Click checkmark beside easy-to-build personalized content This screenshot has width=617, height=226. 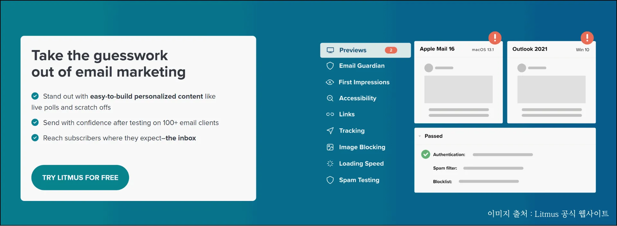pos(35,96)
